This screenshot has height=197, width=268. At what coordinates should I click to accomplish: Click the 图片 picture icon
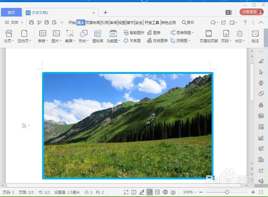pyautogui.click(x=56, y=33)
